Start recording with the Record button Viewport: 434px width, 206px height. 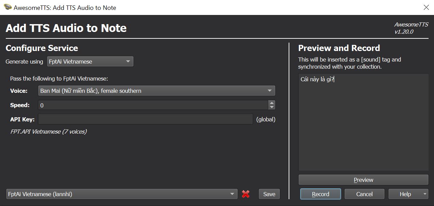coord(320,194)
